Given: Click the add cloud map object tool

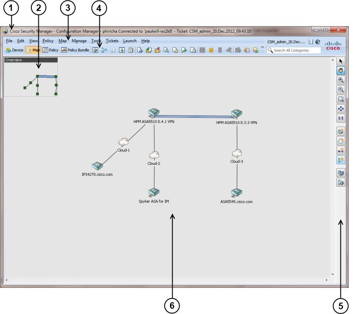Looking at the screenshot, I should coord(340,141).
